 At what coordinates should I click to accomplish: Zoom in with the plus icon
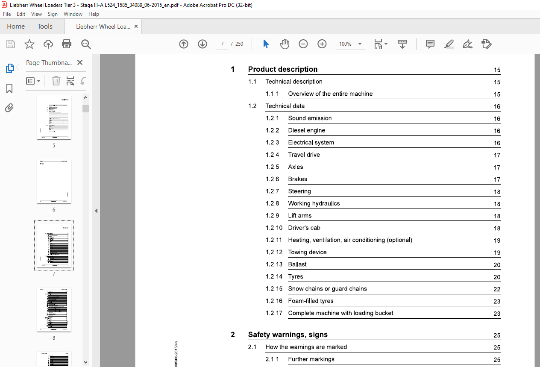tap(322, 44)
